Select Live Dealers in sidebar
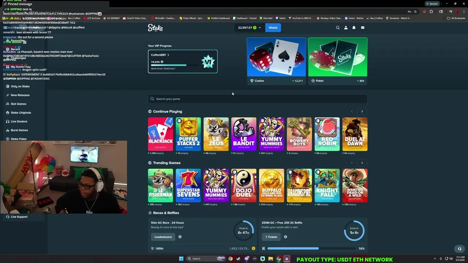Screen dimensions: 468x263 (19, 121)
